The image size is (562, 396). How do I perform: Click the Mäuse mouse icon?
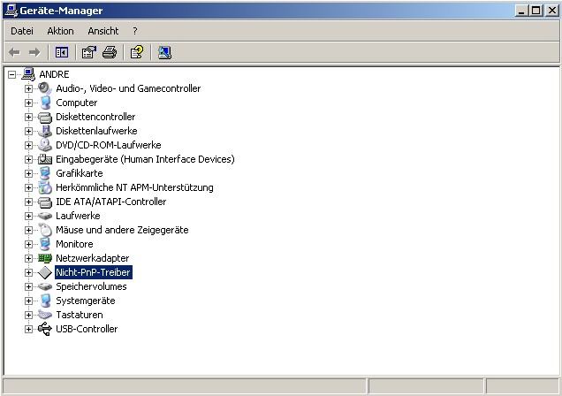point(45,230)
